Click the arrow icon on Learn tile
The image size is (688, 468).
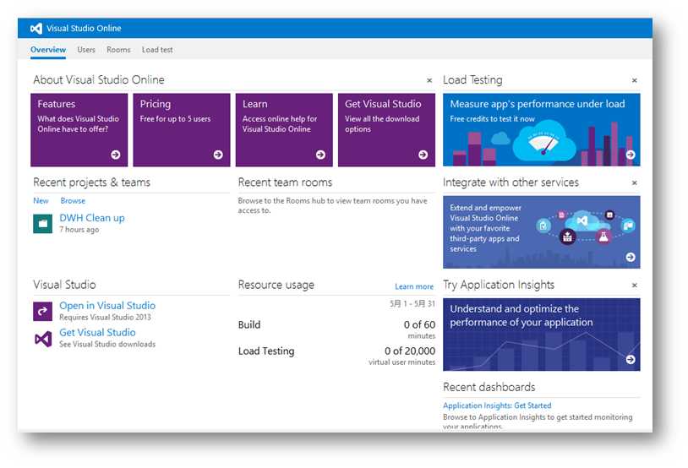click(320, 155)
